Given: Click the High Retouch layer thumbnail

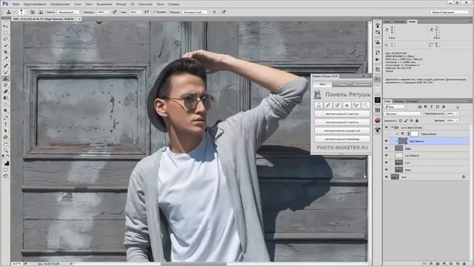Looking at the screenshot, I should click(x=403, y=141).
